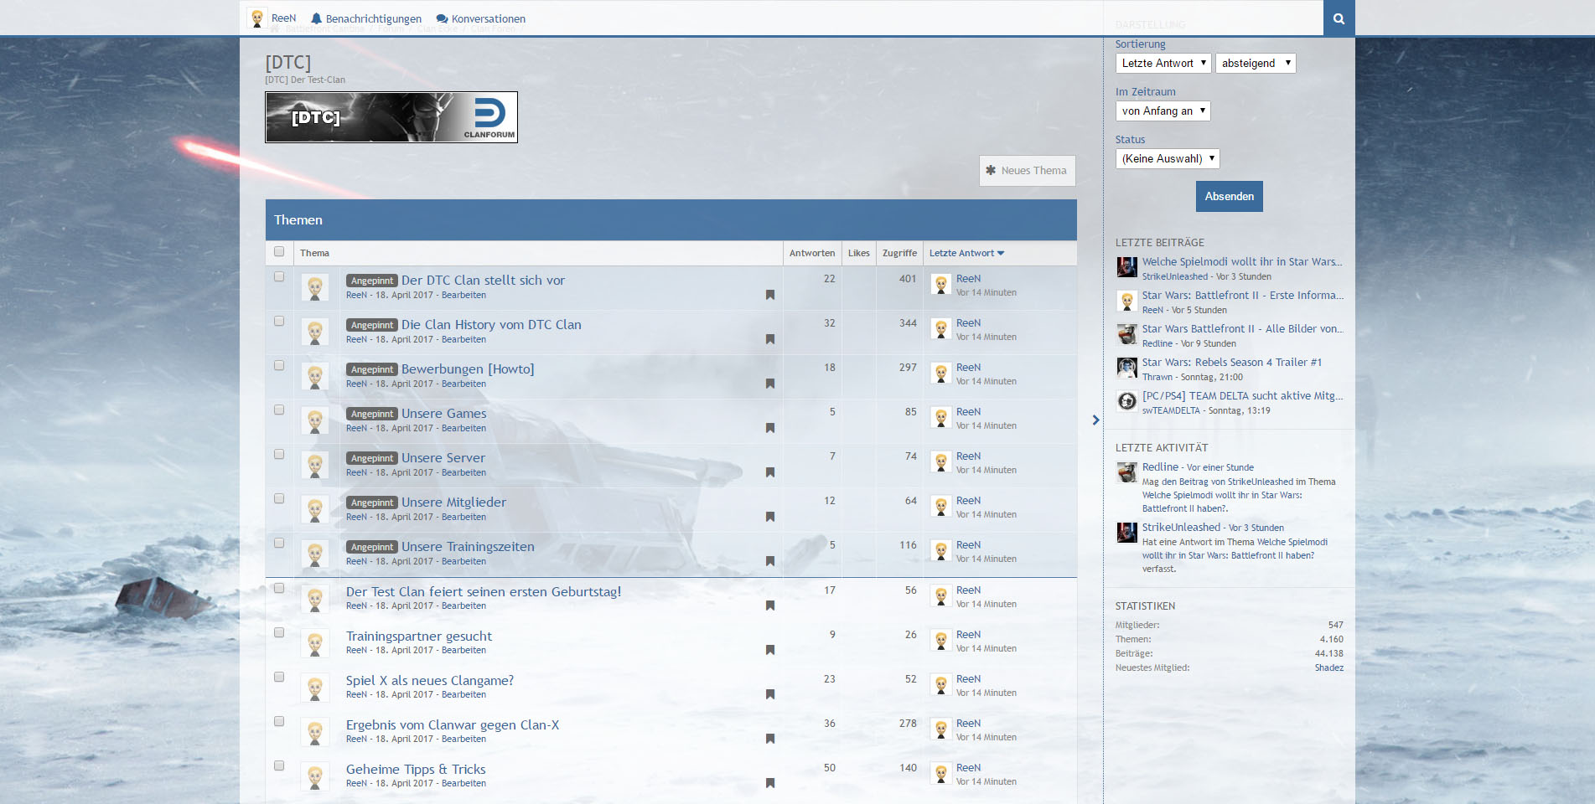Click the Absenden button

pyautogui.click(x=1229, y=196)
